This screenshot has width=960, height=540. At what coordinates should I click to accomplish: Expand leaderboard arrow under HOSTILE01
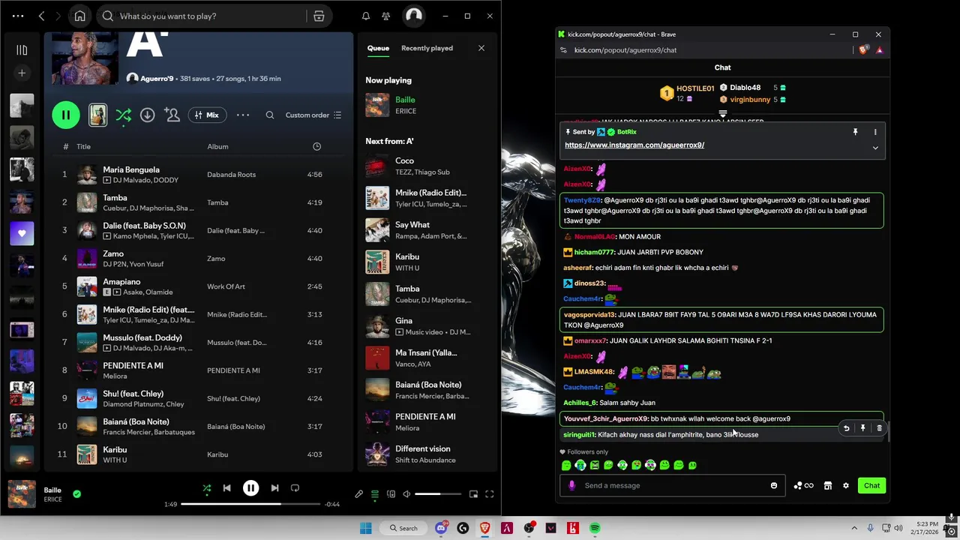(723, 114)
